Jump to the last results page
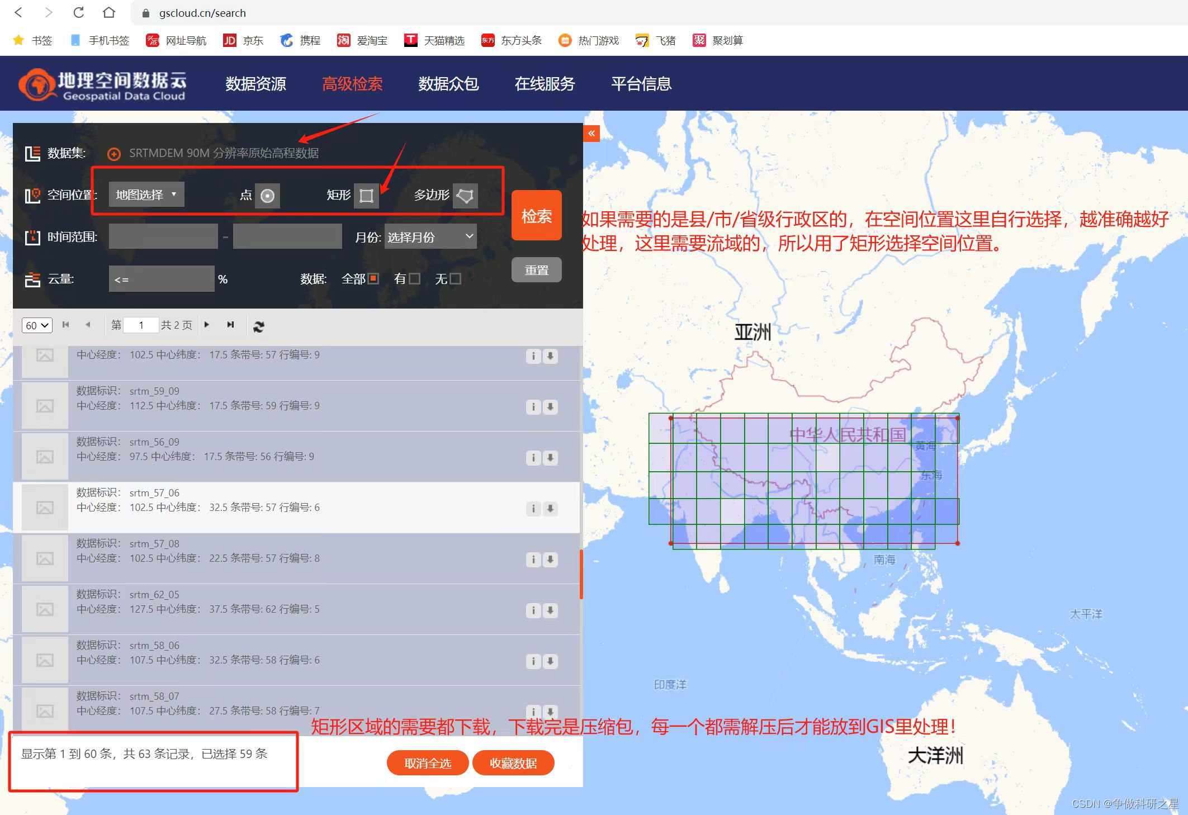 pyautogui.click(x=230, y=325)
